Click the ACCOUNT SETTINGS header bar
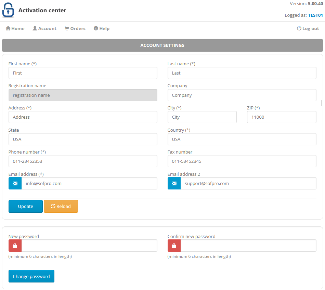Image resolution: width=325 pixels, height=290 pixels. tap(162, 45)
